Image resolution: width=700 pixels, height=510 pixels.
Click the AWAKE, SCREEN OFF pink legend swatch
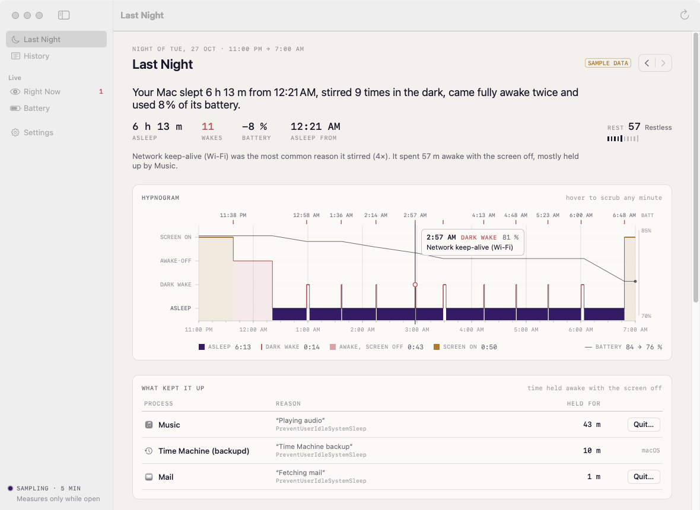[333, 347]
